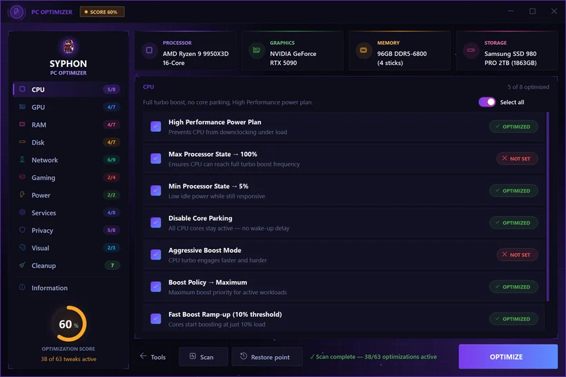Click '38 of 63 tweaks active' text
Screen dimensions: 566x377
click(68, 359)
